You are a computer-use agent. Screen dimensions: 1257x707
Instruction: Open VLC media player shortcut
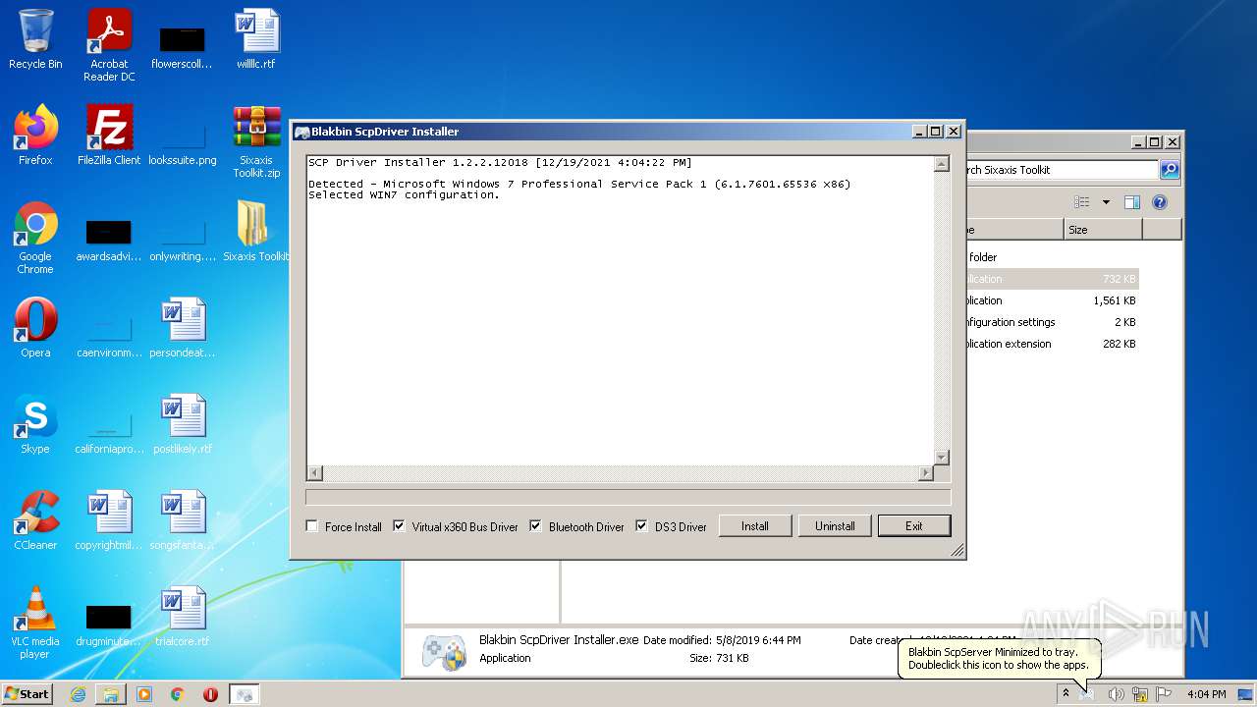coord(35,624)
